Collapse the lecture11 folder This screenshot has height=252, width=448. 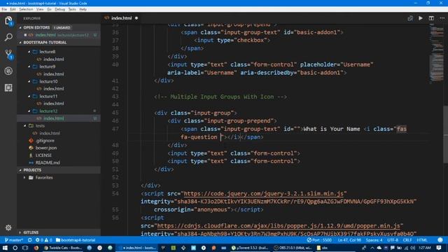(x=29, y=97)
